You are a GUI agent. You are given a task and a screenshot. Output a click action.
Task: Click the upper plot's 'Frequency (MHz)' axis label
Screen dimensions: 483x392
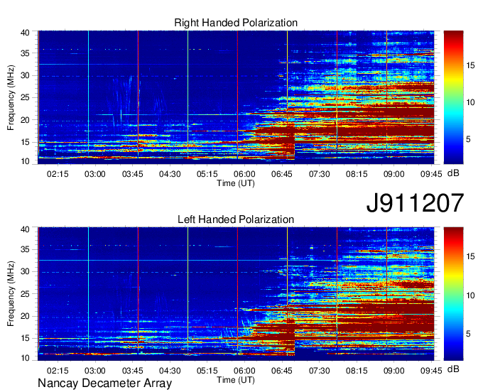pyautogui.click(x=11, y=97)
